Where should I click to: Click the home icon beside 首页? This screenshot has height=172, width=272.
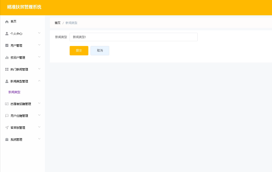(x=7, y=21)
